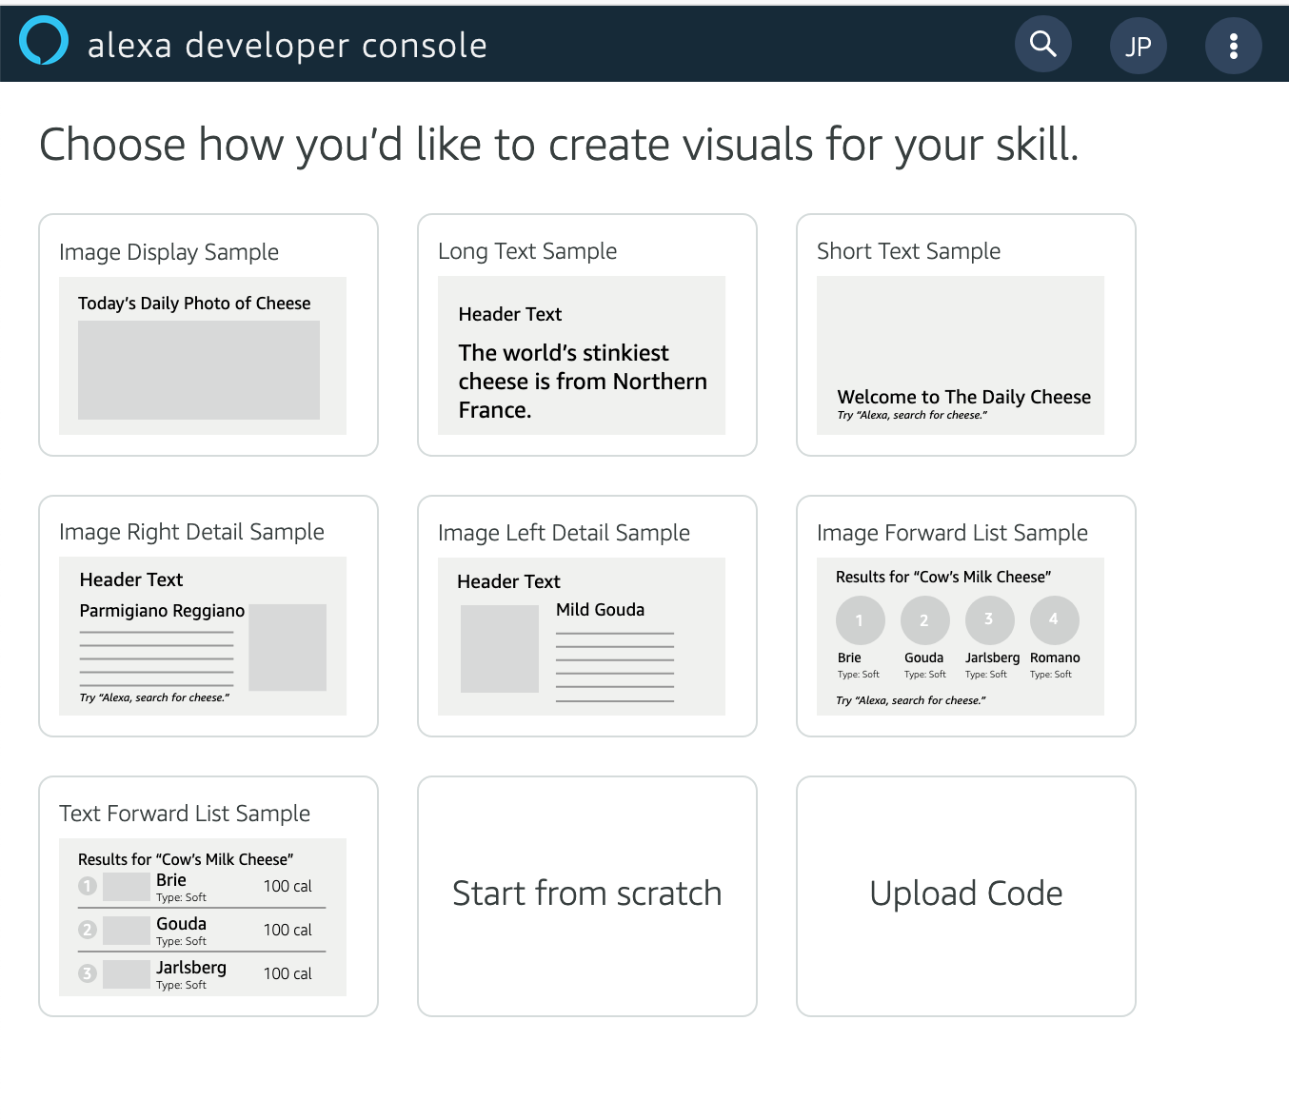Click Upload Code
The height and width of the screenshot is (1119, 1289).
coord(965,895)
